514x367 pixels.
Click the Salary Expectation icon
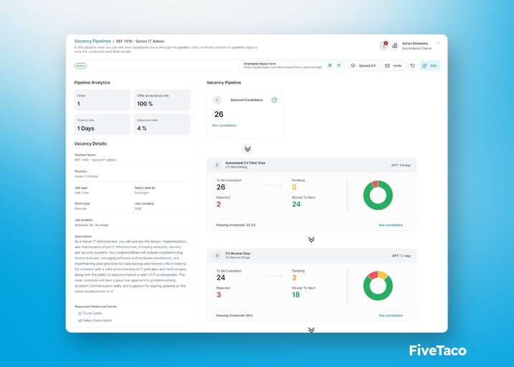pos(80,320)
